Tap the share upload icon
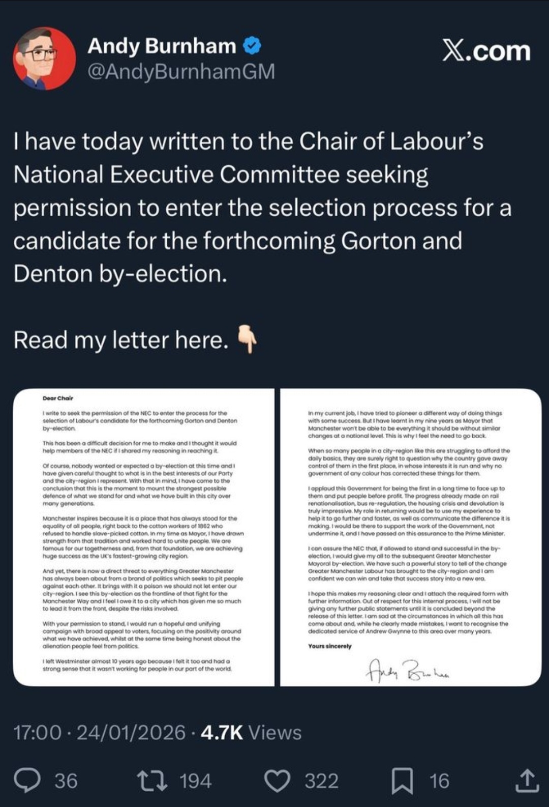Viewport: 549px width, 807px height. point(527,781)
